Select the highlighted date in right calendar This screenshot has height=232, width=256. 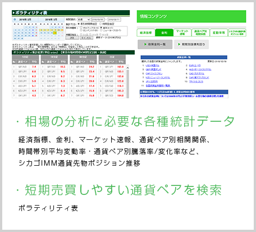(x=54, y=33)
